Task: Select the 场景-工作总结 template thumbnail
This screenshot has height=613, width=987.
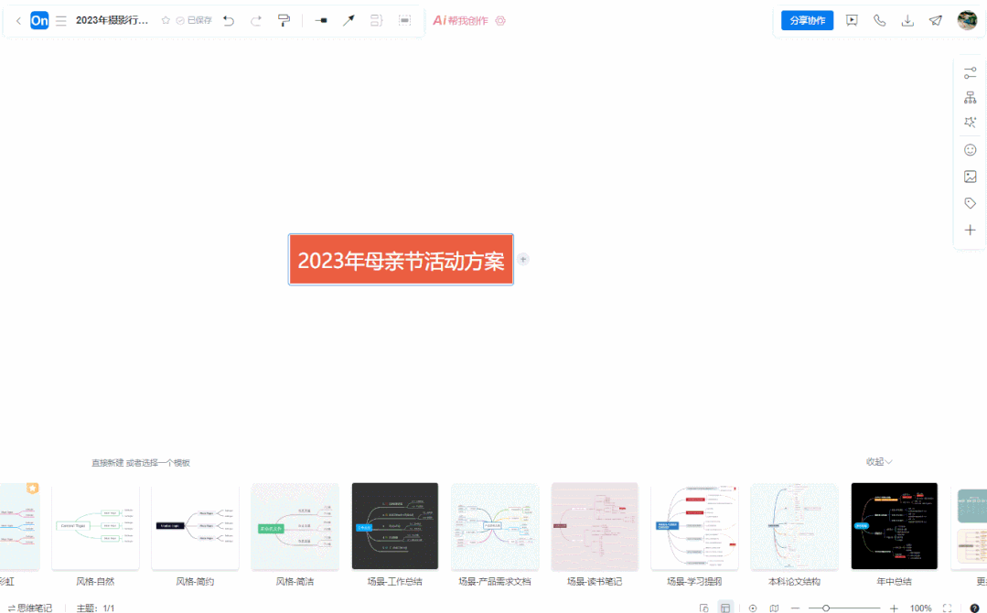Action: [394, 525]
